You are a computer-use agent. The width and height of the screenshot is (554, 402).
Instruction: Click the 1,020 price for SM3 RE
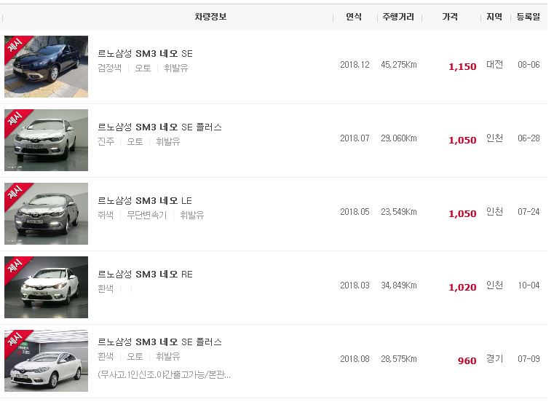[462, 287]
